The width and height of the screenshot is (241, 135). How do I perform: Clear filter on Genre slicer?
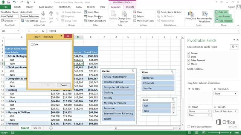coord(133,71)
